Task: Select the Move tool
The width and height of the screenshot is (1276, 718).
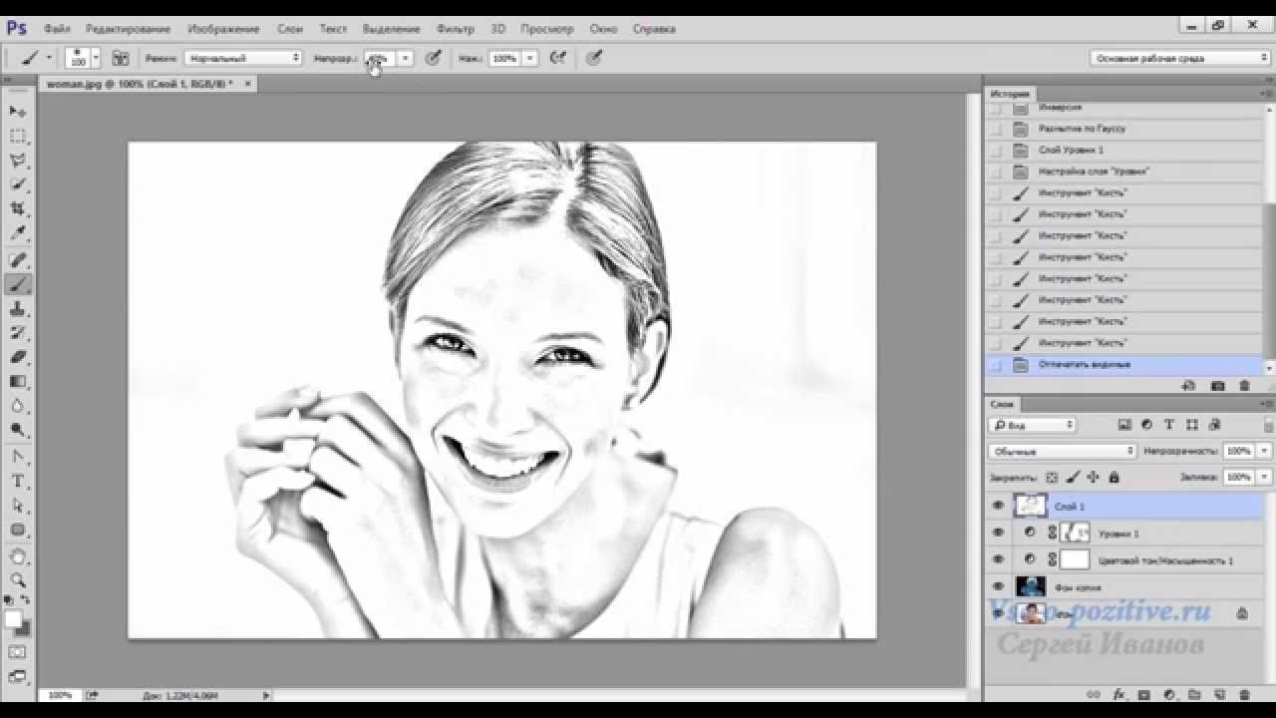Action: click(18, 111)
